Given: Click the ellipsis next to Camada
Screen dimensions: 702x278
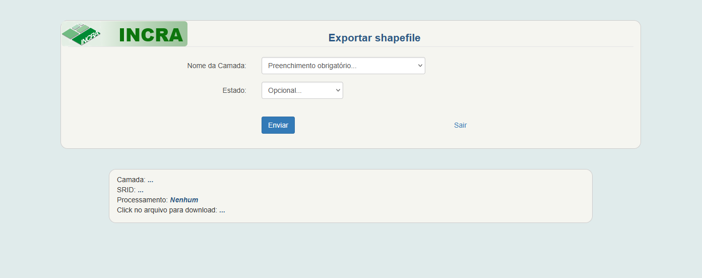Looking at the screenshot, I should [151, 180].
